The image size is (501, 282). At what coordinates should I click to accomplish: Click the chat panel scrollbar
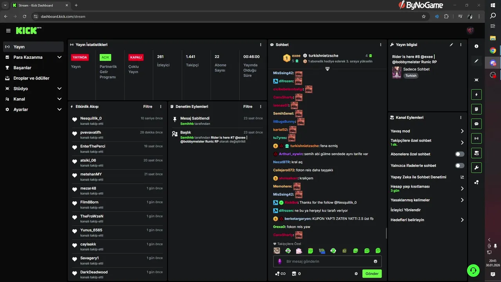386,233
